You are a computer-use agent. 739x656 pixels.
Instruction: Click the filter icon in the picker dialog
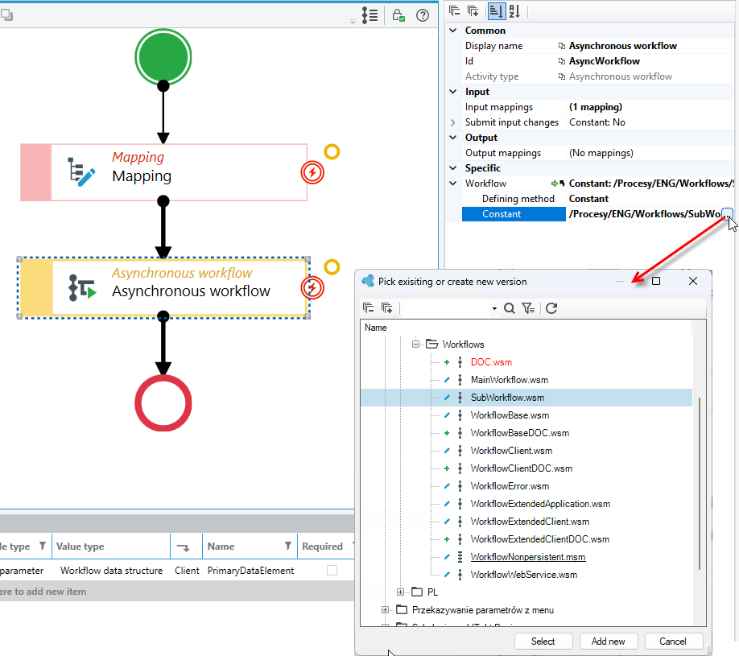(x=528, y=308)
